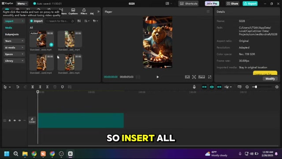Open the Menu dropdown in title bar
This screenshot has width=282, height=159.
[x=22, y=4]
